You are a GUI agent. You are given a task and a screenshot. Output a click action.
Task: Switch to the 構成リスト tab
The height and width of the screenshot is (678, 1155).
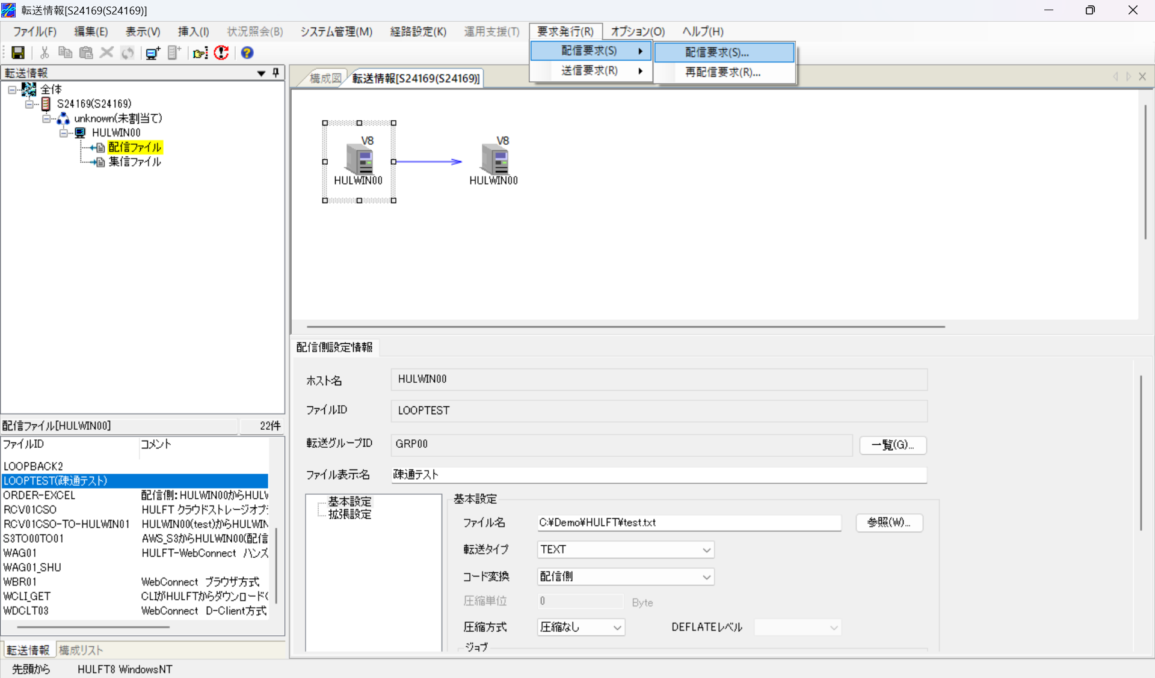81,650
